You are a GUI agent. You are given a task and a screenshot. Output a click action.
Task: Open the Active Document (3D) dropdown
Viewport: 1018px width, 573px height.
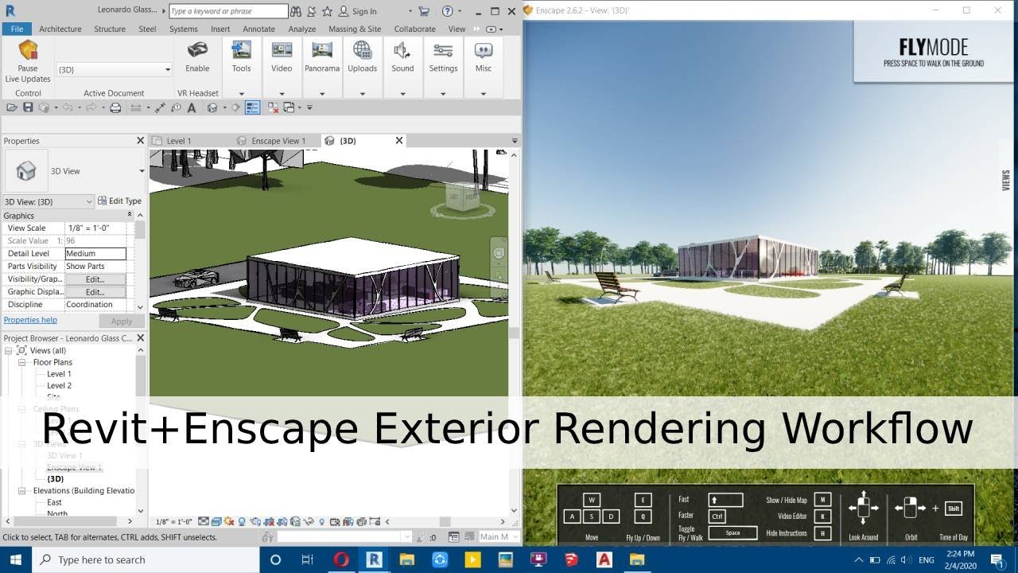[x=114, y=70]
